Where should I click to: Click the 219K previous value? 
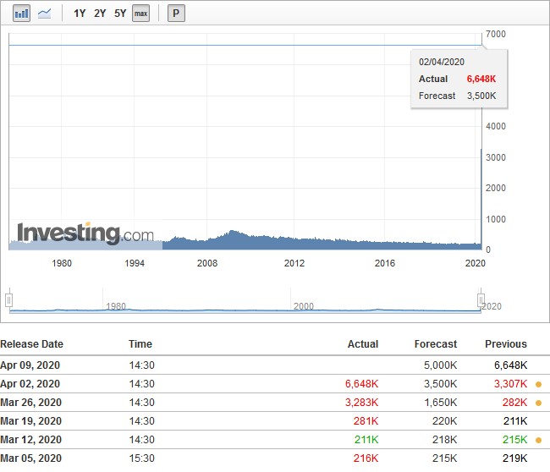515,458
